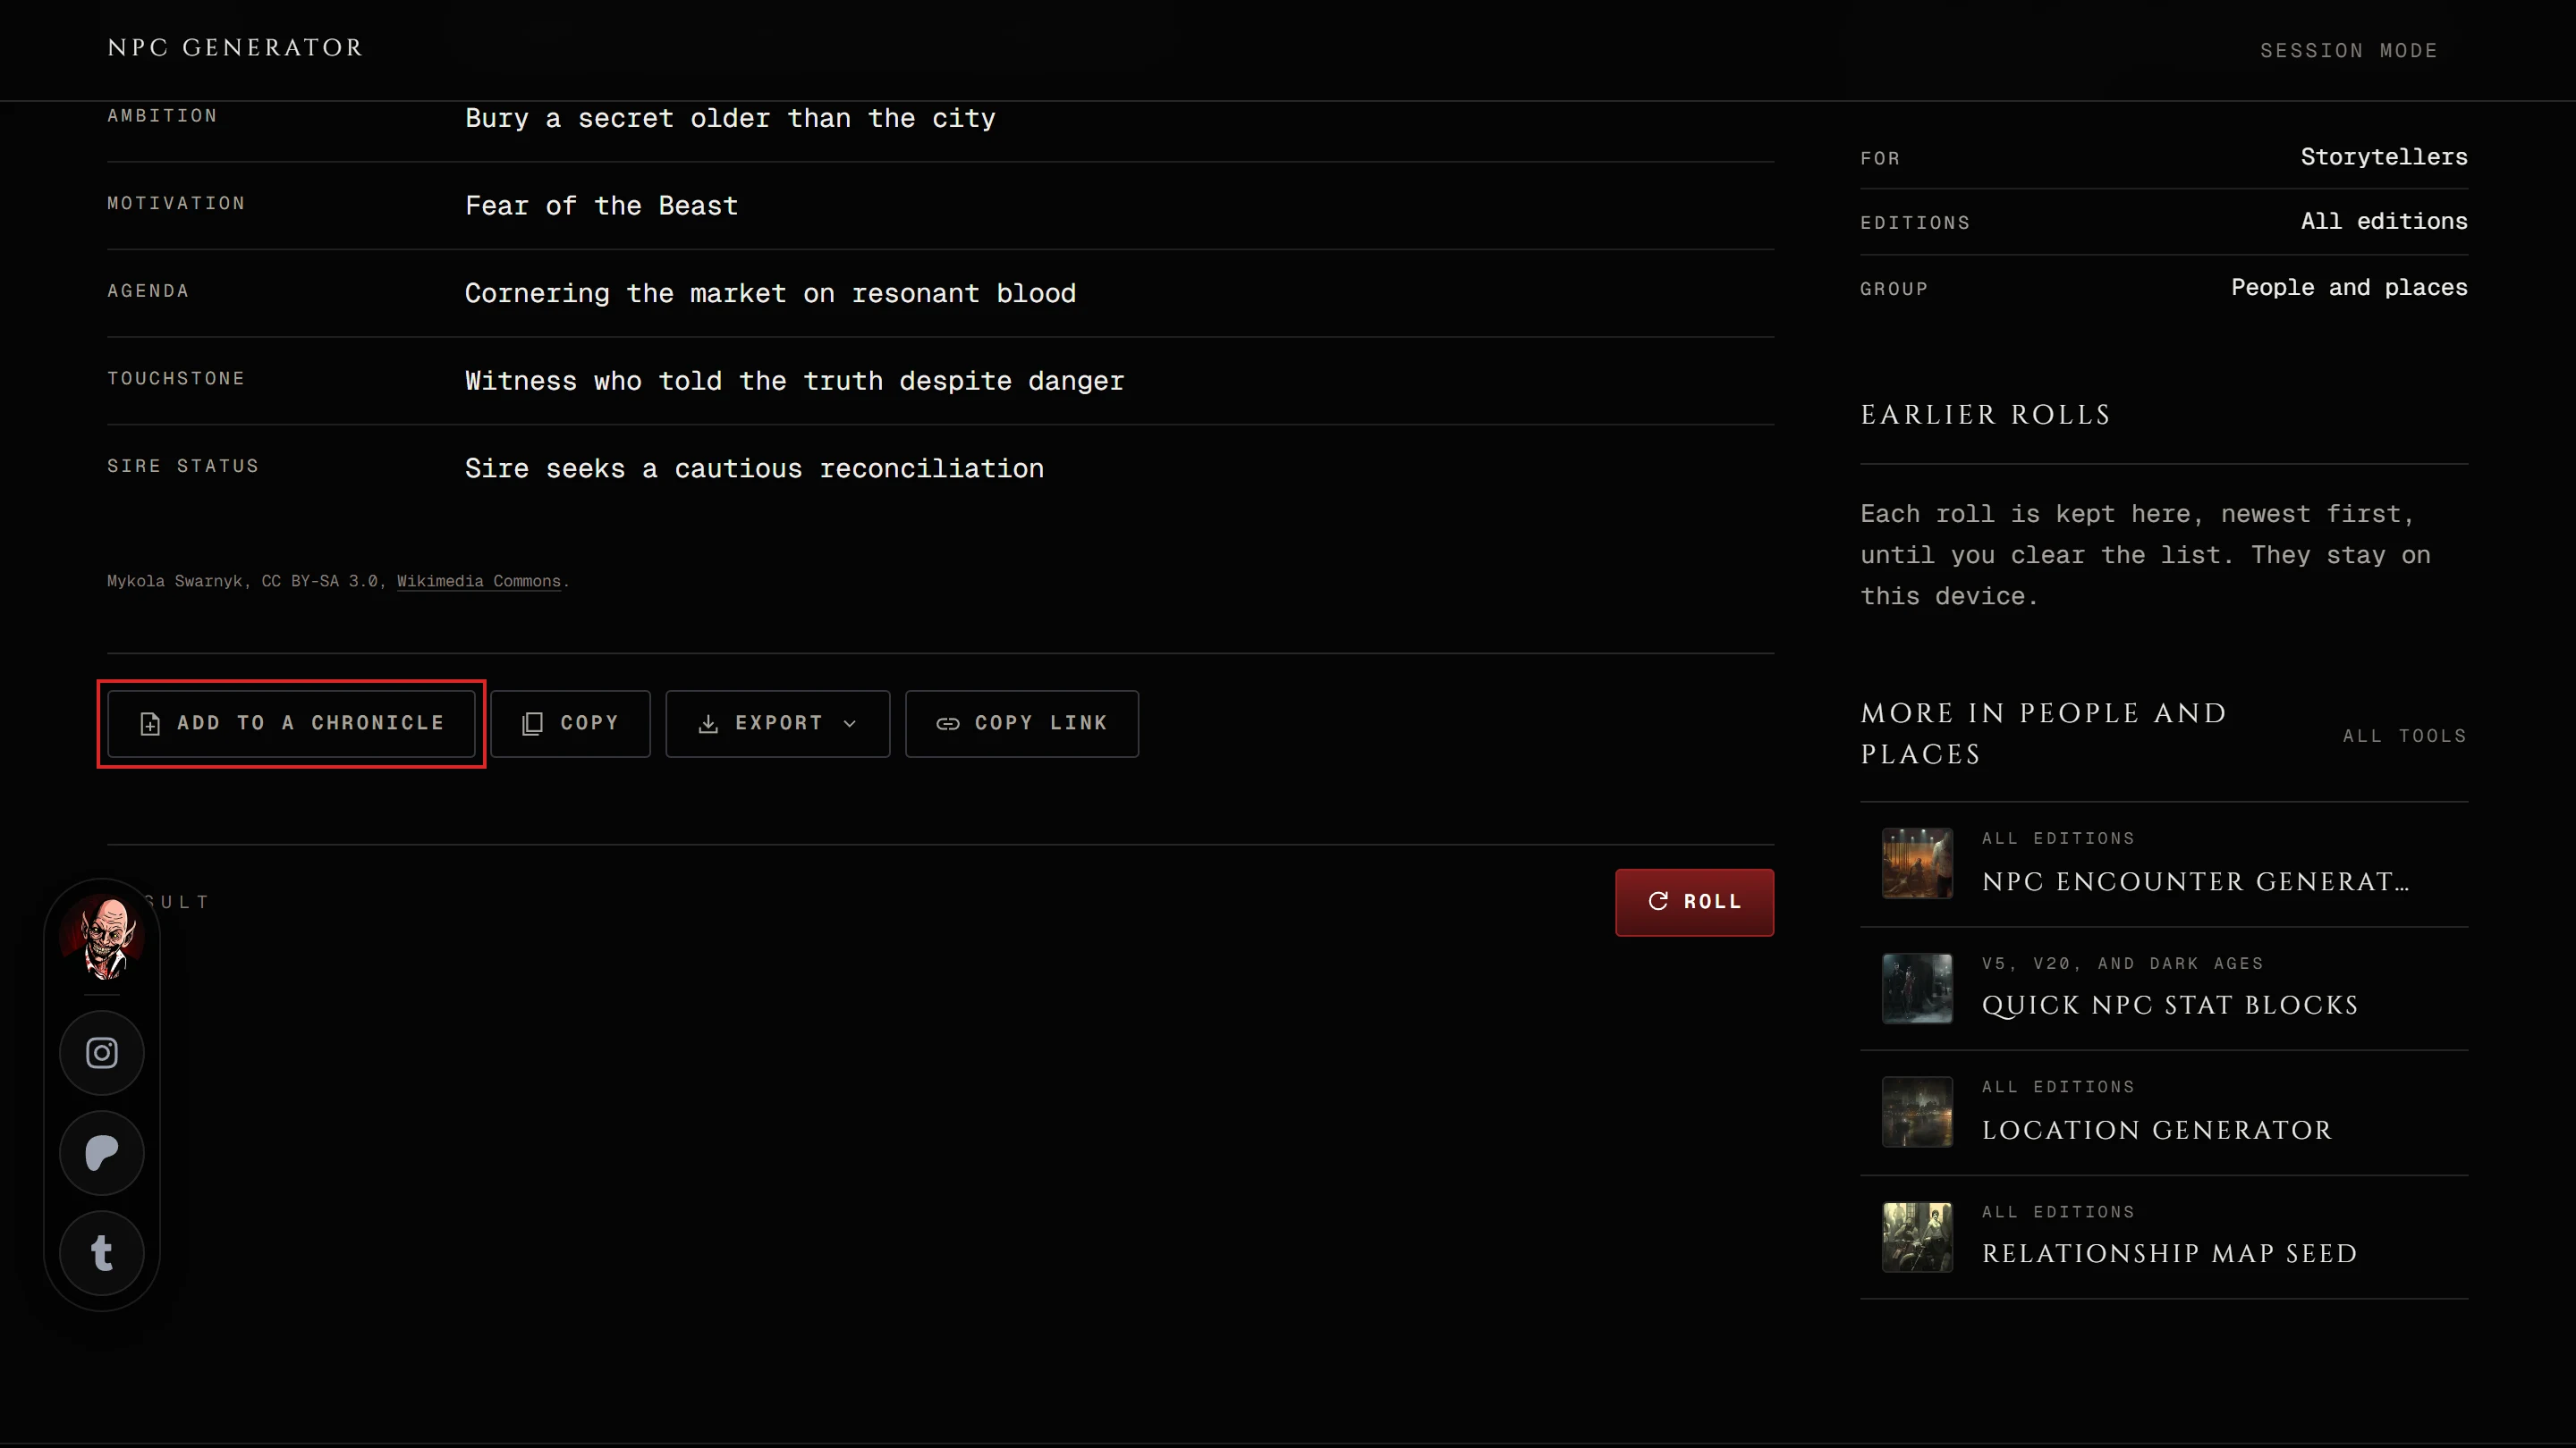Toggle Session Mode

point(2348,50)
